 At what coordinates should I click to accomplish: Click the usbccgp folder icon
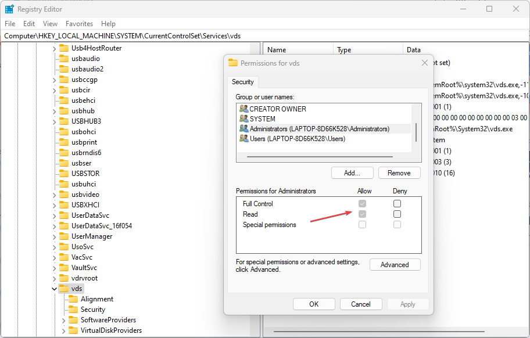point(64,80)
